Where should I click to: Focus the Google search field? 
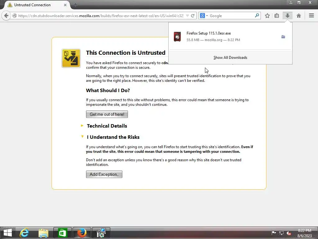[231, 16]
